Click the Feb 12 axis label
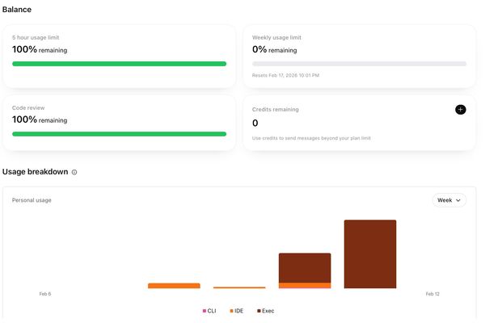Image resolution: width=485 pixels, height=323 pixels. [432, 294]
